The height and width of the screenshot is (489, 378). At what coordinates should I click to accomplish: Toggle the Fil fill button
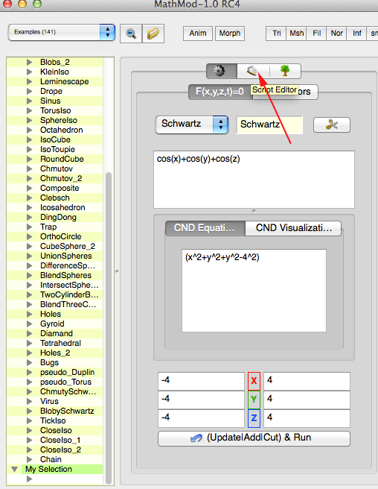317,34
